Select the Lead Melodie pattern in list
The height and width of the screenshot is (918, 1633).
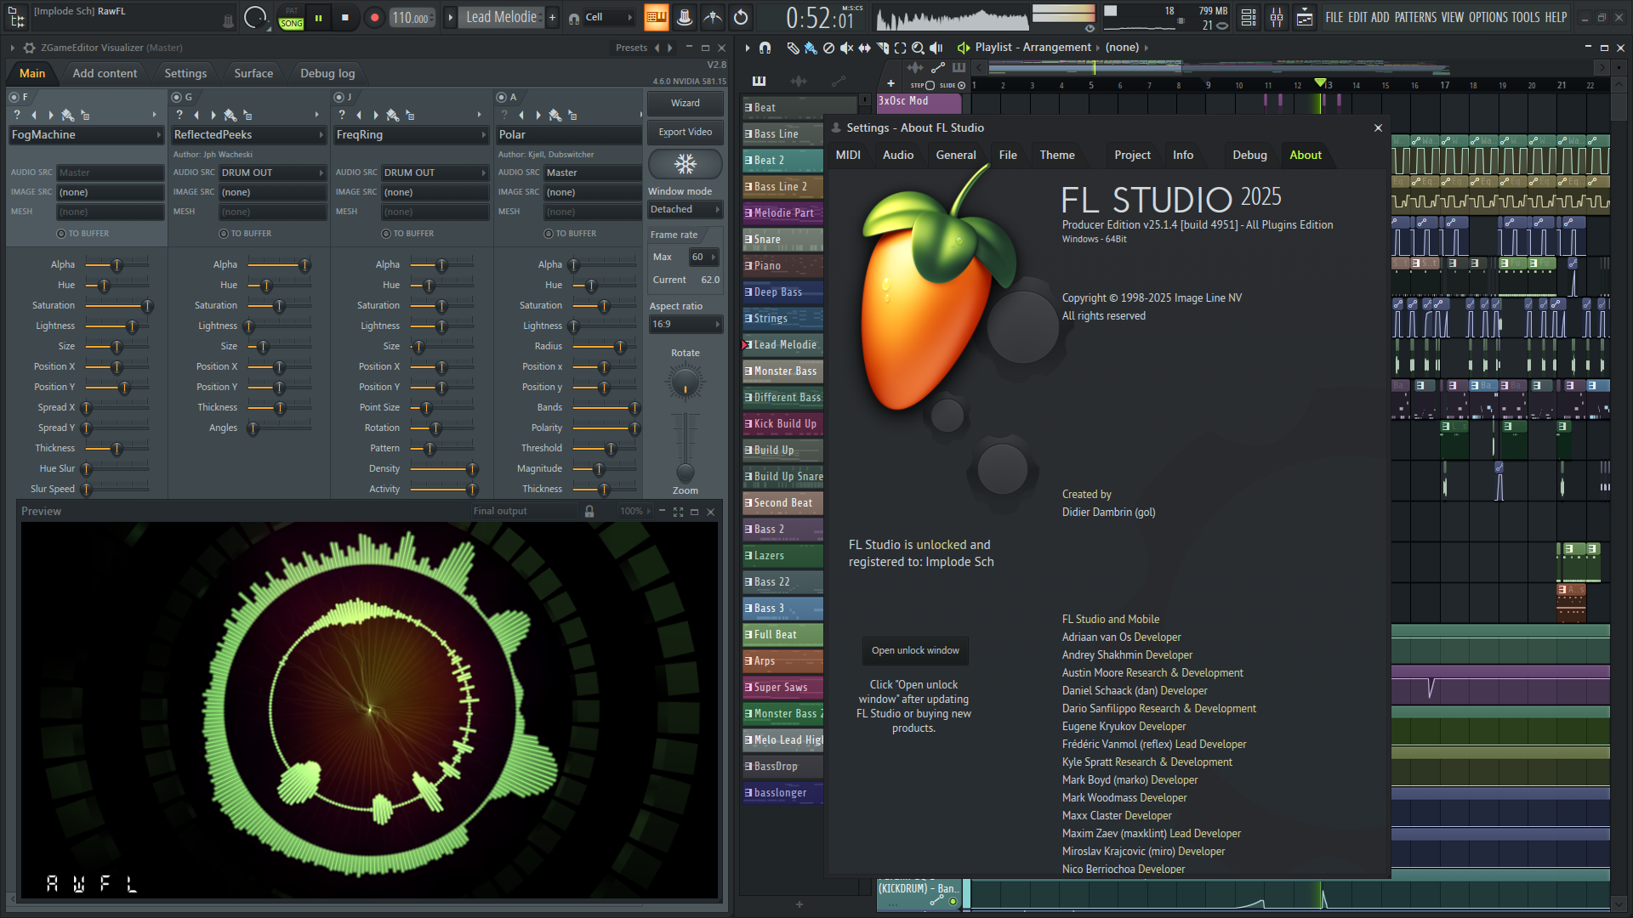pos(783,344)
